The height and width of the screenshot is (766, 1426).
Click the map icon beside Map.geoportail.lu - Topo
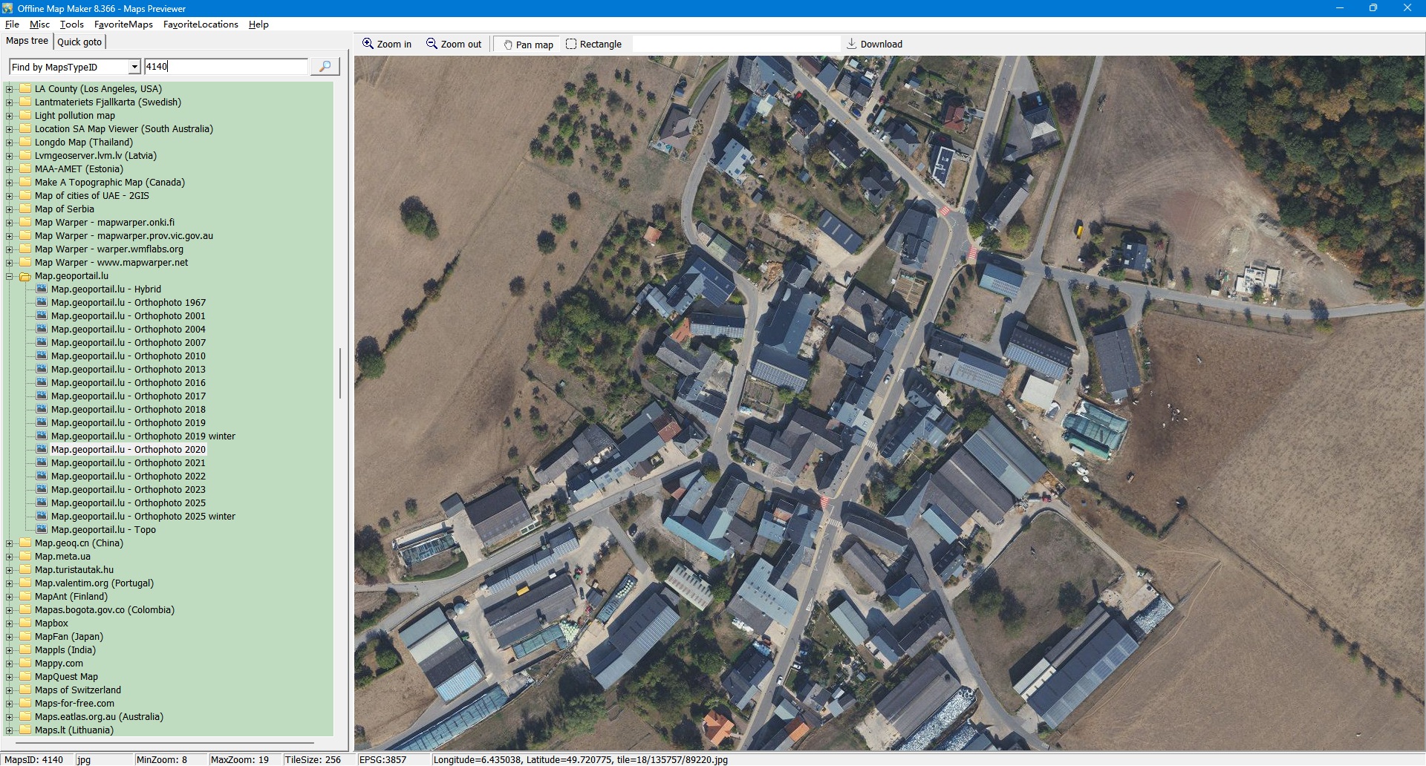pos(42,530)
